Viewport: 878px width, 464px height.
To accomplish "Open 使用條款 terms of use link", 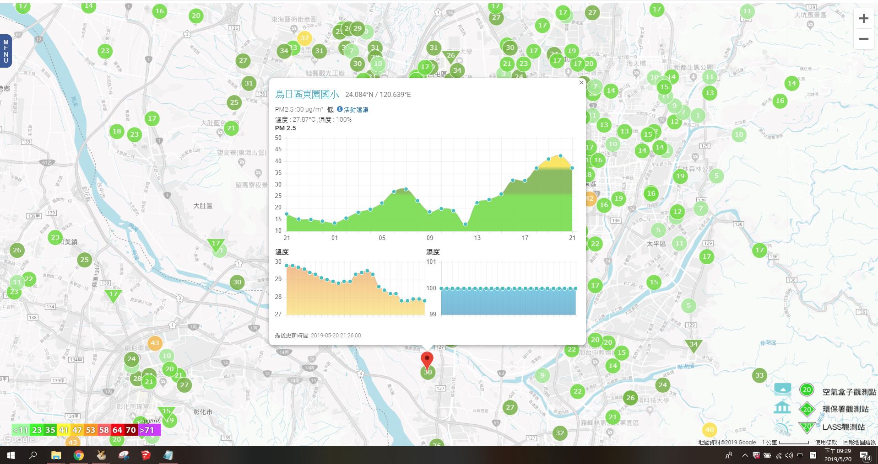I will [x=826, y=442].
